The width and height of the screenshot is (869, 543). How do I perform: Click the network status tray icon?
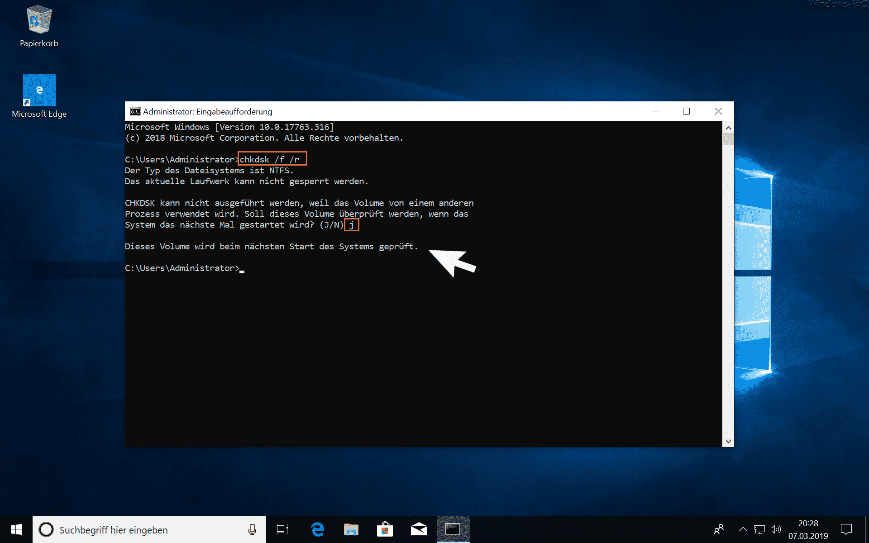pyautogui.click(x=759, y=529)
